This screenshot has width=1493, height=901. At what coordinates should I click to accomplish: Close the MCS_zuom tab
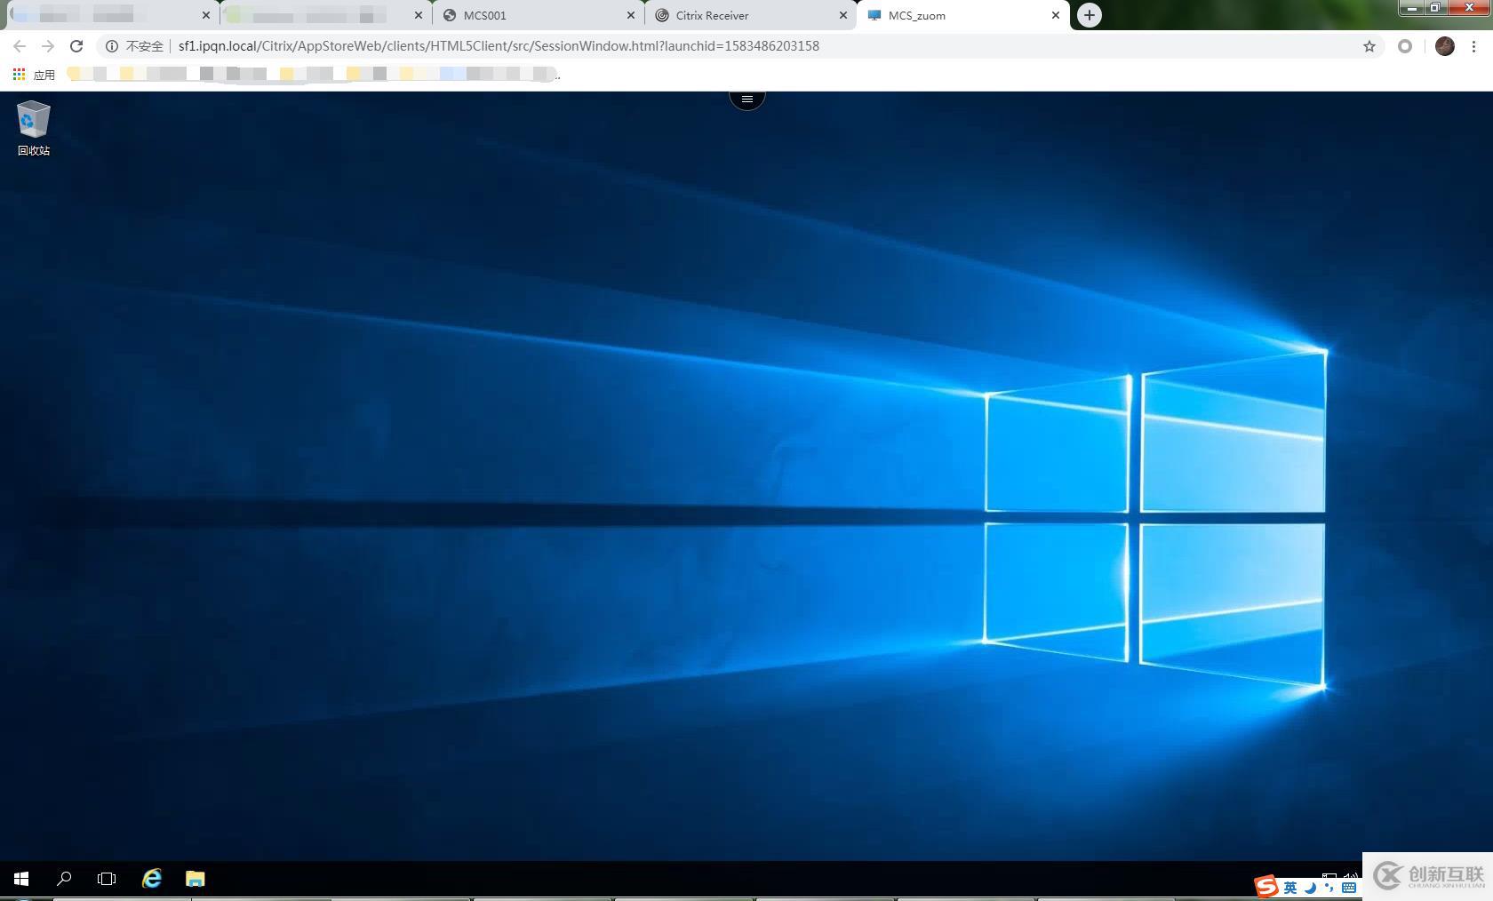coord(1056,15)
